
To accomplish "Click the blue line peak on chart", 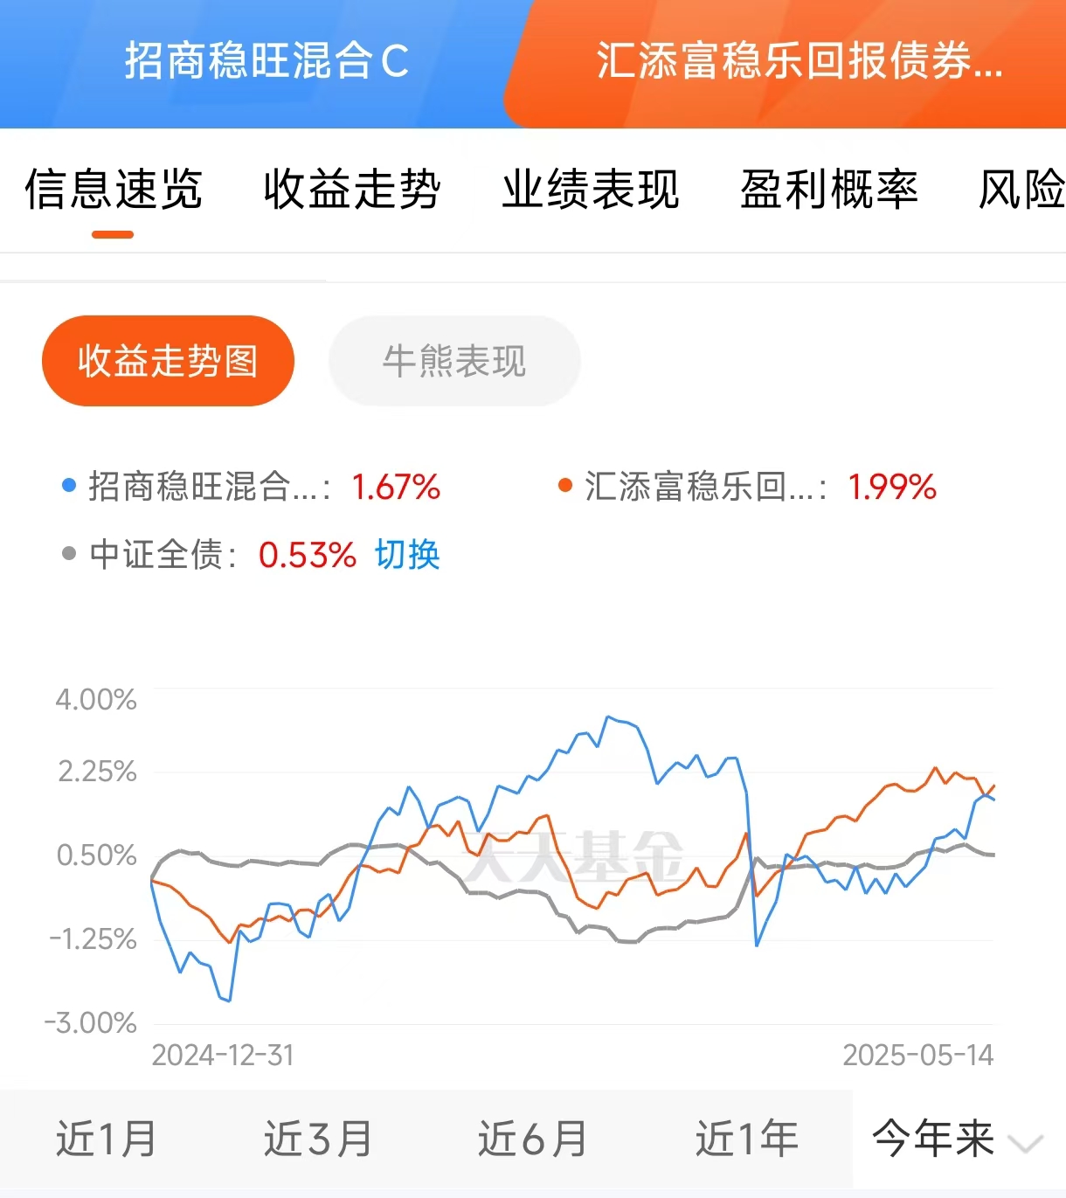I will [609, 717].
